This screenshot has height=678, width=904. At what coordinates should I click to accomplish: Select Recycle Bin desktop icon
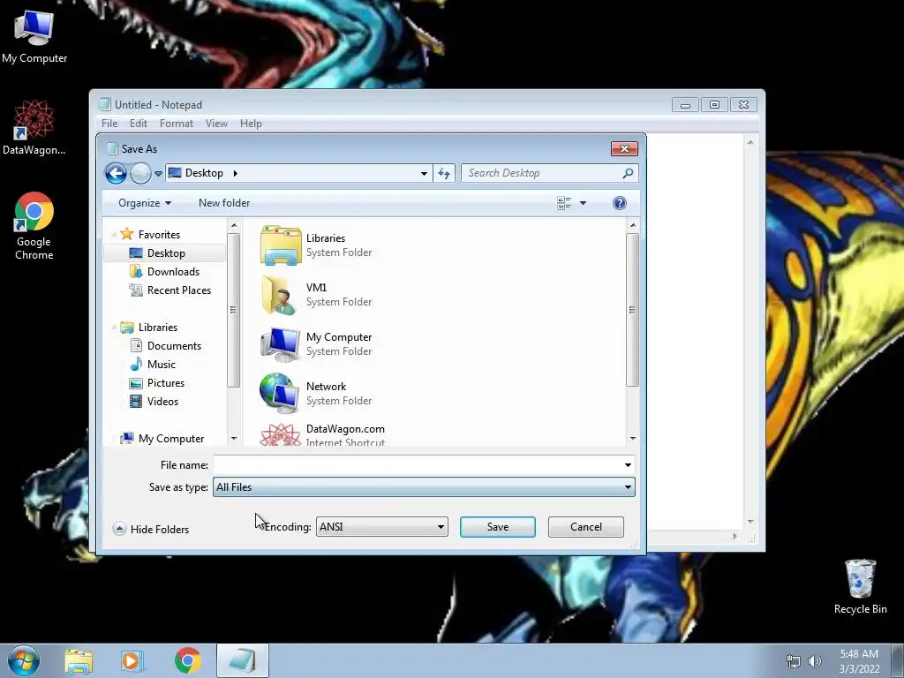(x=860, y=587)
